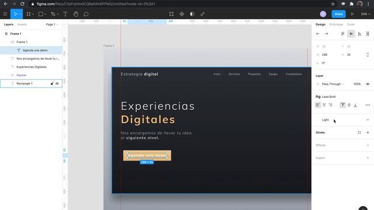Open the zoom level 53% dropdown

[x=365, y=14]
